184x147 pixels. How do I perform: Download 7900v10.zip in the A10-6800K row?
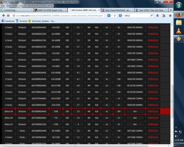(x=153, y=73)
